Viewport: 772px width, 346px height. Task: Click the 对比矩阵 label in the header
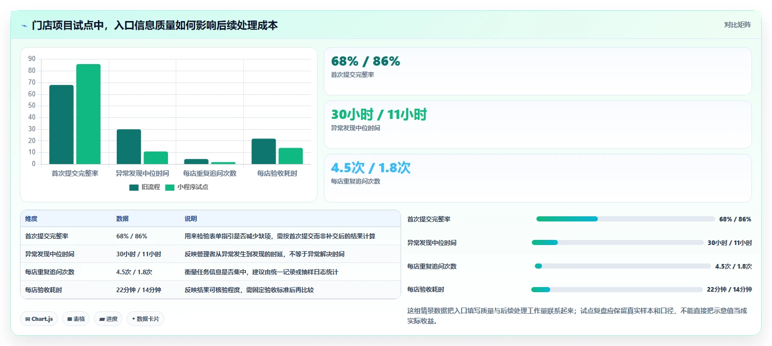pyautogui.click(x=738, y=25)
